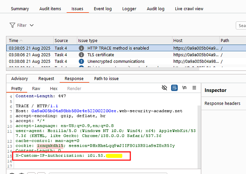The height and width of the screenshot is (174, 246).
Task: Open the response viewer hamburger menu
Action: pyautogui.click(x=194, y=88)
